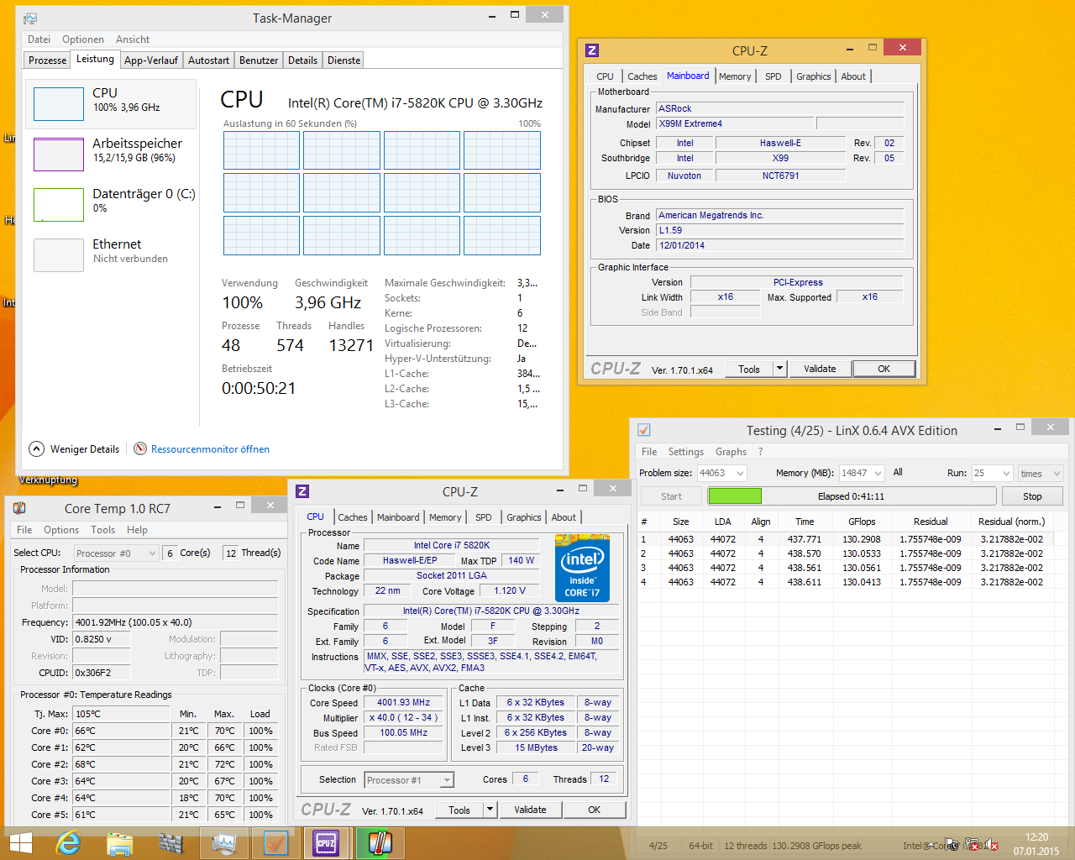Click the Tools arrow in Mainboard CPU-Z window
This screenshot has height=860, width=1075.
click(x=780, y=369)
